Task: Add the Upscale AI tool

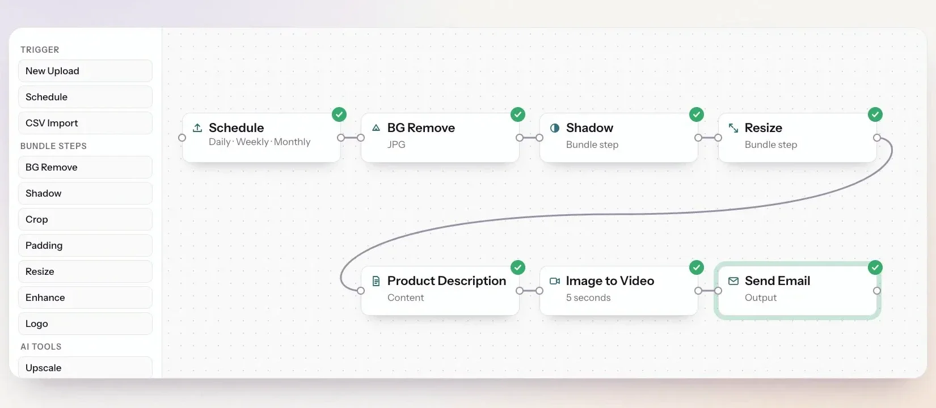Action: (85, 367)
